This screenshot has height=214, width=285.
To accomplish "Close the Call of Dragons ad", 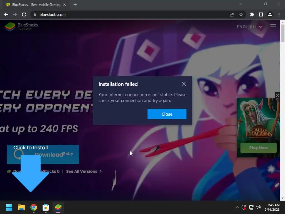I will pyautogui.click(x=277, y=95).
